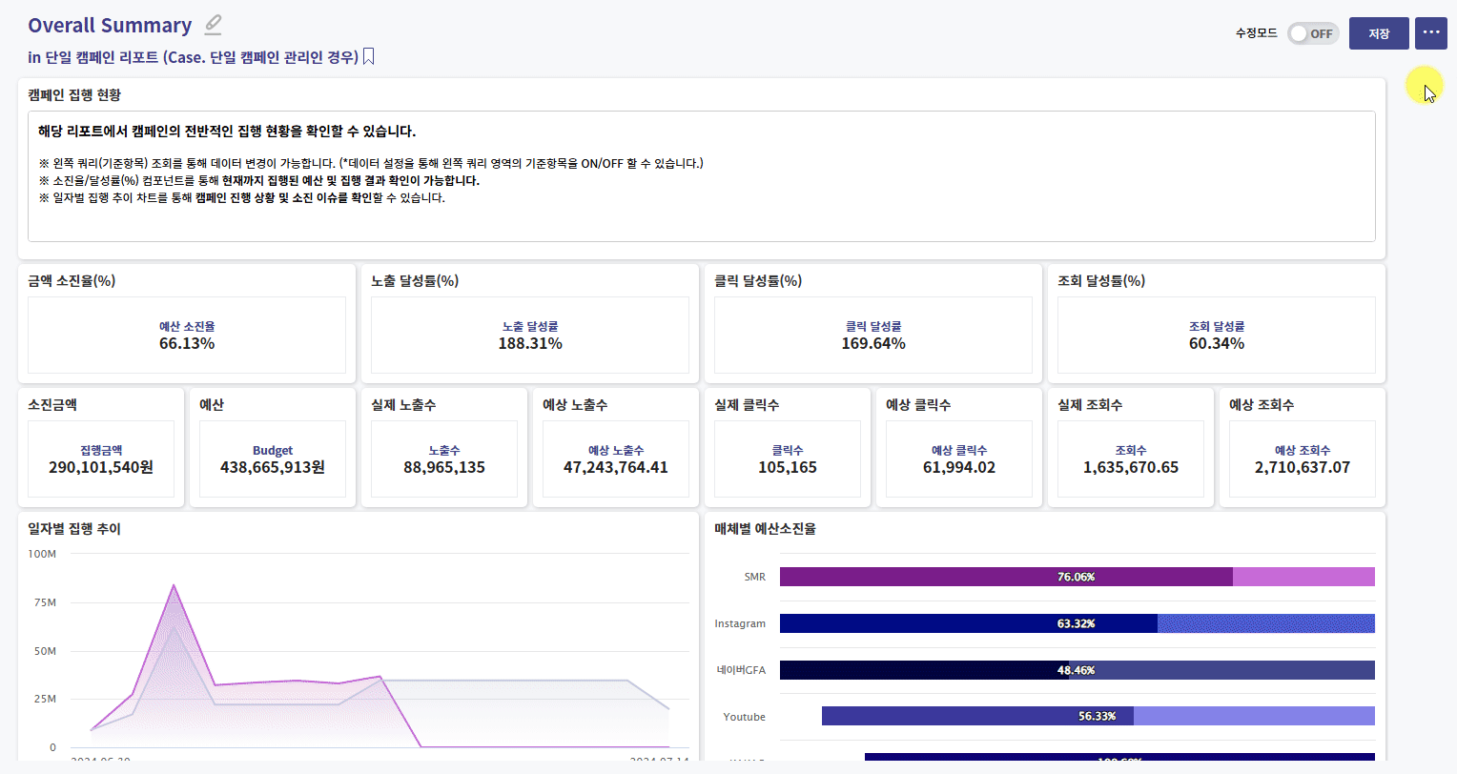The width and height of the screenshot is (1457, 774).
Task: Click the 네이버GFA bar showing 48.46%
Action: tap(924, 670)
